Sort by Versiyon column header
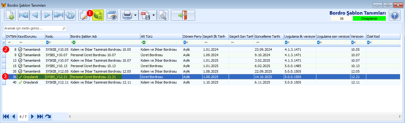The image size is (405, 123). 357,36
